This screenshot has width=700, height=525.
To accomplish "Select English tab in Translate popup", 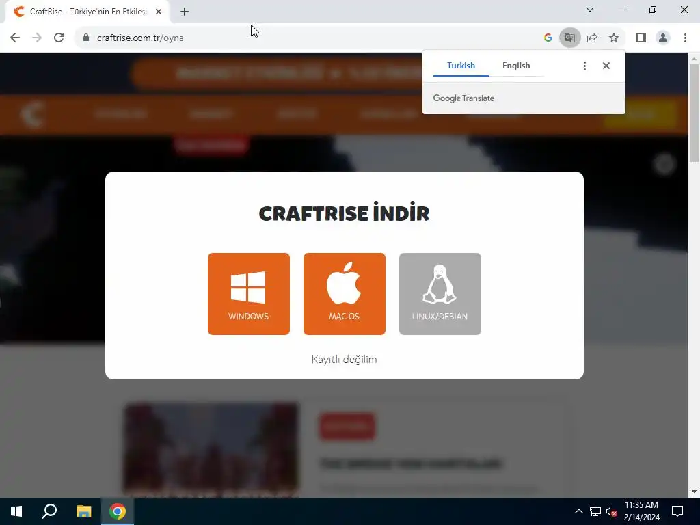I will point(516,66).
